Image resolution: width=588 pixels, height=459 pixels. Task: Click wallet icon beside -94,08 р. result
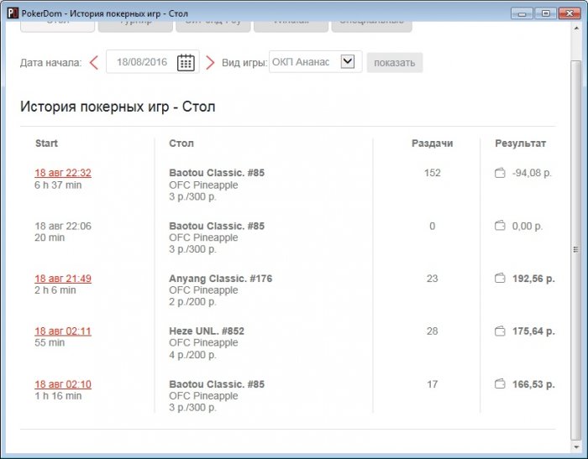(x=499, y=173)
